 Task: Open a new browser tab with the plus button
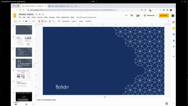[x=76, y=6]
